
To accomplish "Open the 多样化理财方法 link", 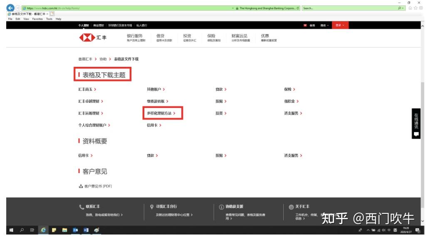I will 161,113.
